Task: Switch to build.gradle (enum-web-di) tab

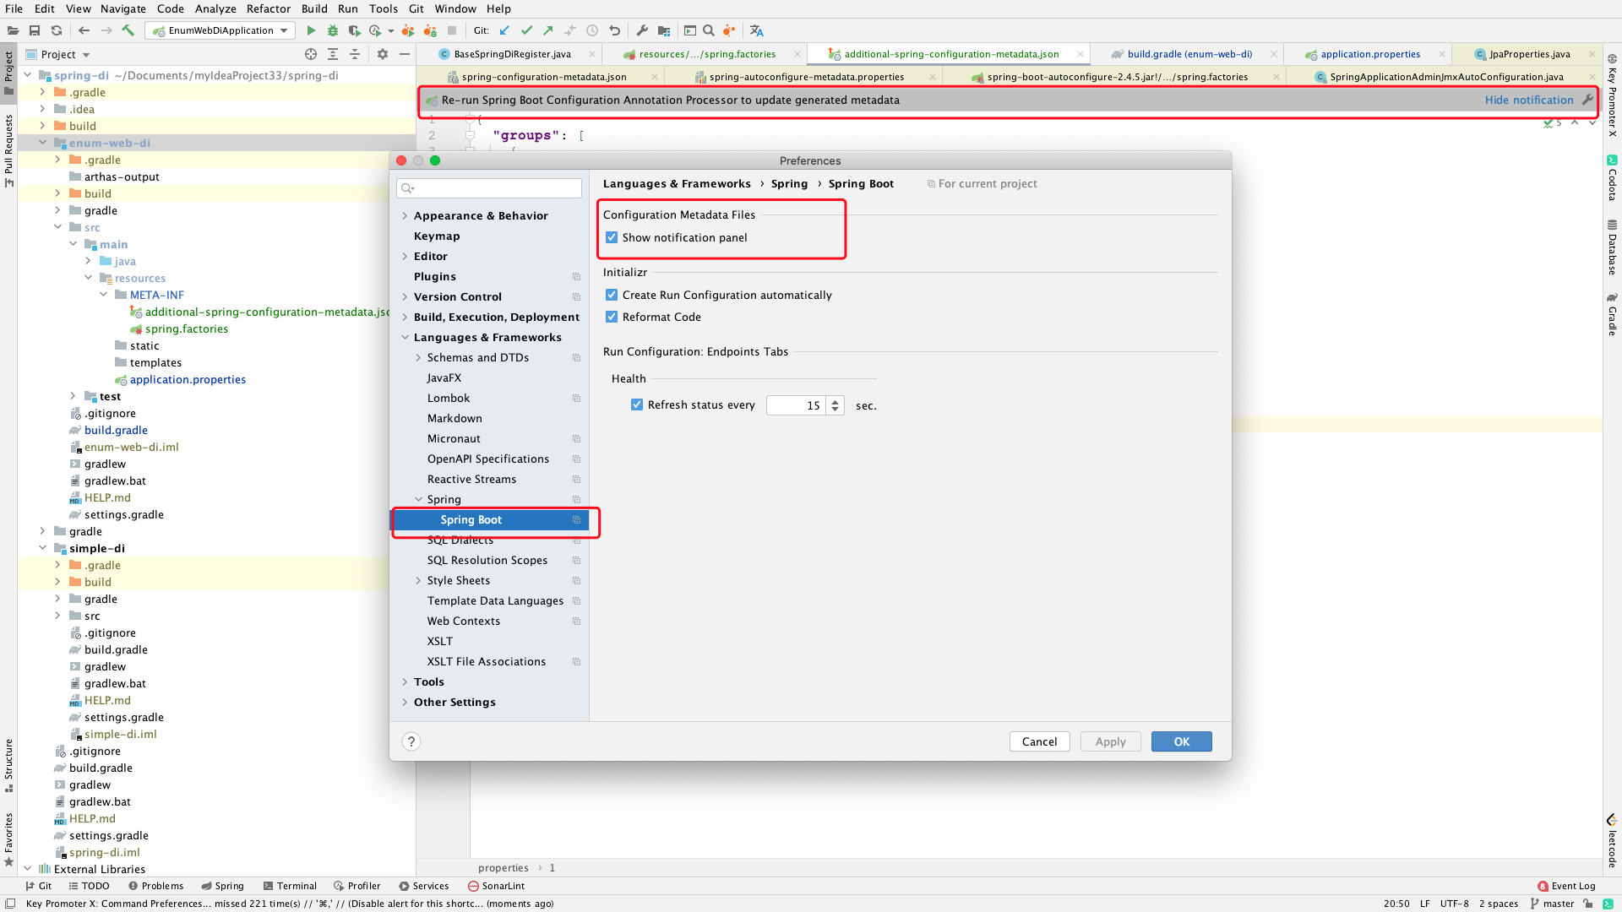Action: (1189, 54)
